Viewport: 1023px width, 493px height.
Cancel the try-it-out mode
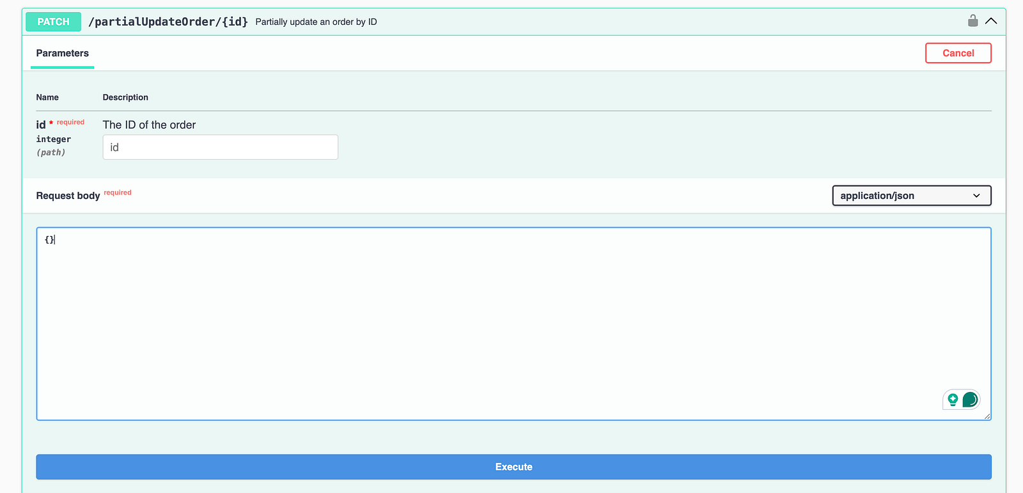(x=958, y=53)
